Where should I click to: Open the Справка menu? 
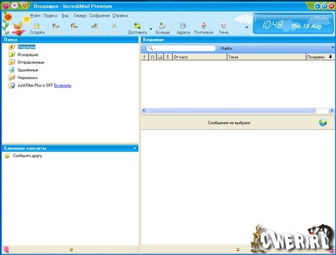pos(120,15)
